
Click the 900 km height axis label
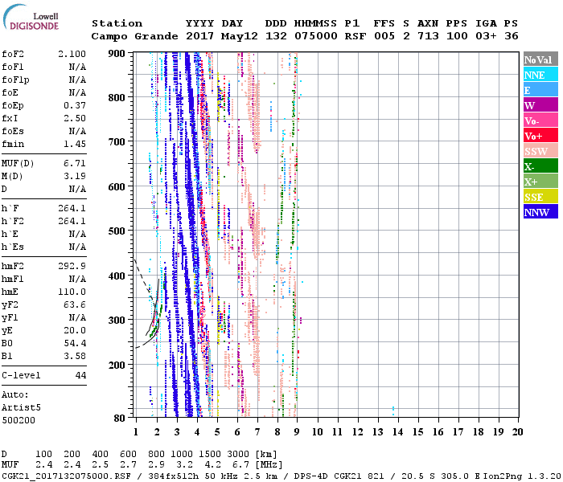tap(117, 54)
